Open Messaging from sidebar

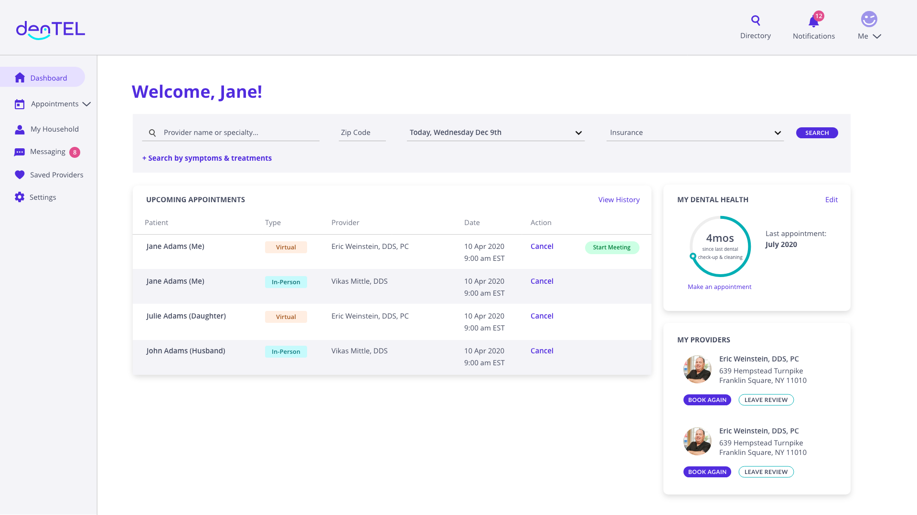(47, 152)
